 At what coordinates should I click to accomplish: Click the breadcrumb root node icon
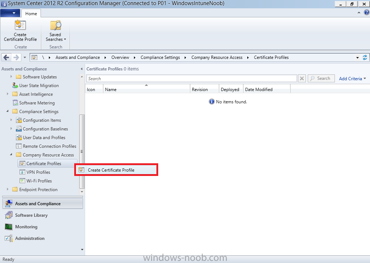point(34,57)
